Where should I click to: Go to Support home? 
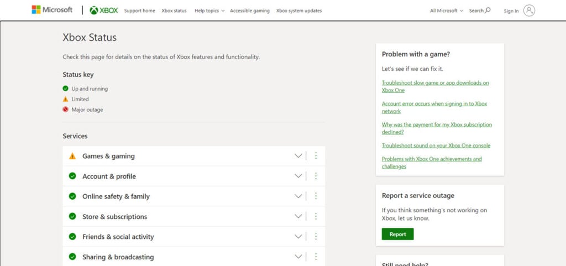[139, 11]
